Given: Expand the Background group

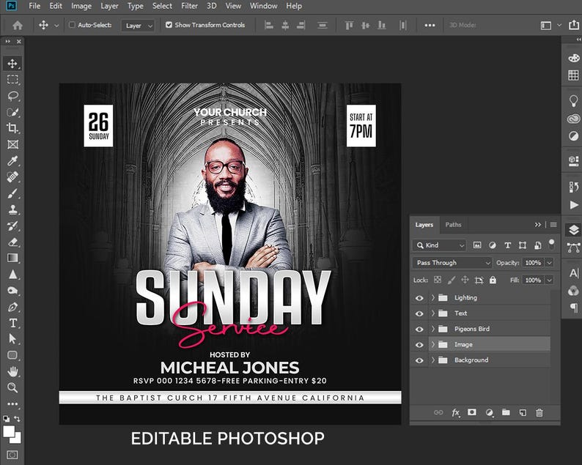Looking at the screenshot, I should (x=432, y=360).
